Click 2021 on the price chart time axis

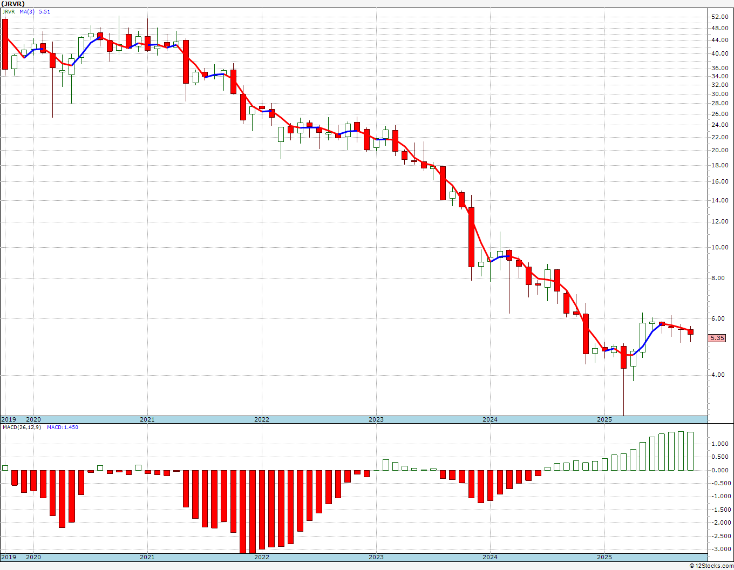point(147,419)
